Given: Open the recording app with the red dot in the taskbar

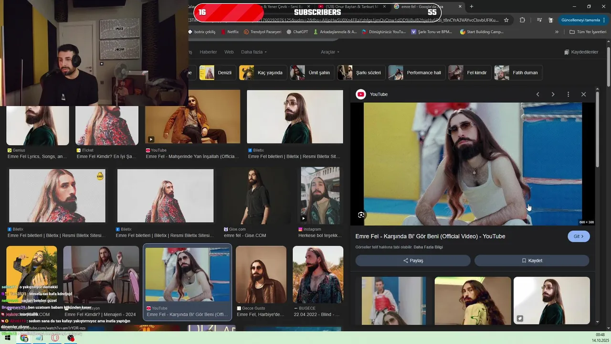Looking at the screenshot, I should 71,338.
